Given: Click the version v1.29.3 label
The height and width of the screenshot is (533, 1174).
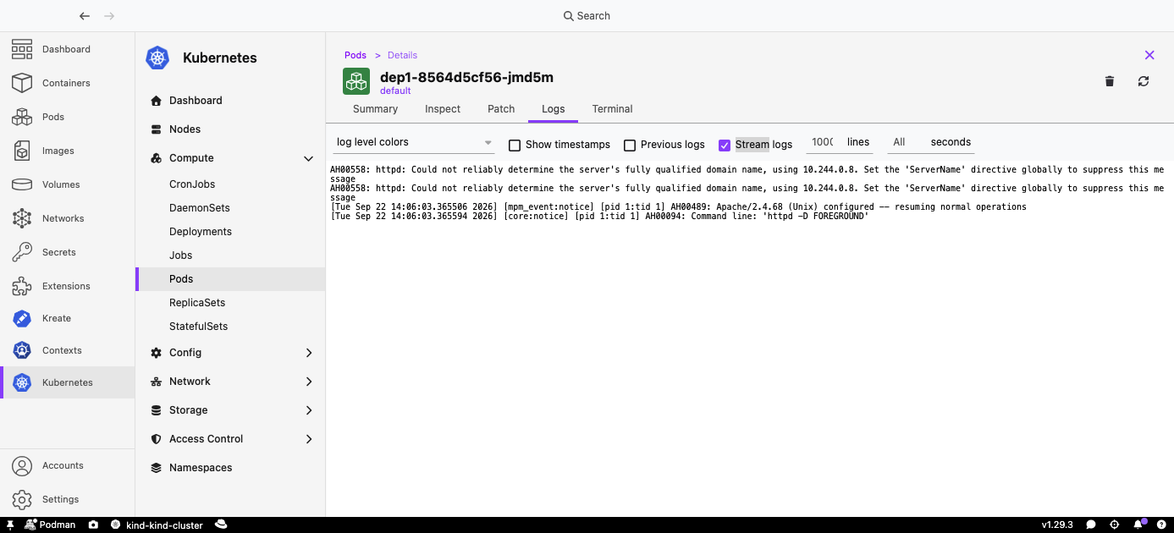Looking at the screenshot, I should [1057, 525].
